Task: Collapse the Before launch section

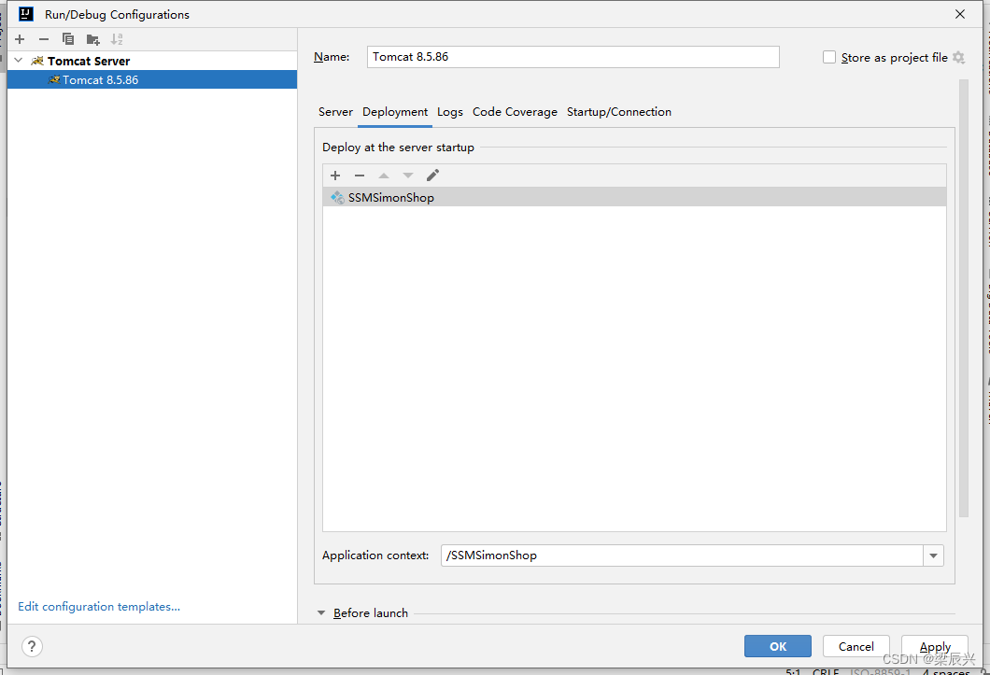Action: click(321, 613)
